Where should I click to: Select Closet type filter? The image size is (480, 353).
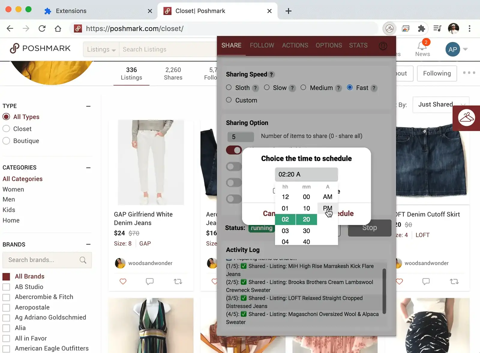click(x=6, y=129)
